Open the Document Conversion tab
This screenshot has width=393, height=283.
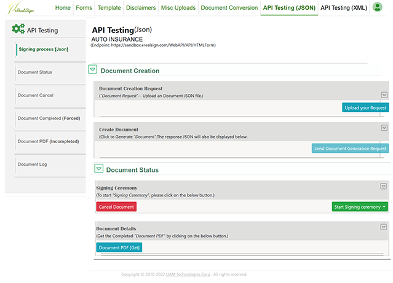click(228, 8)
